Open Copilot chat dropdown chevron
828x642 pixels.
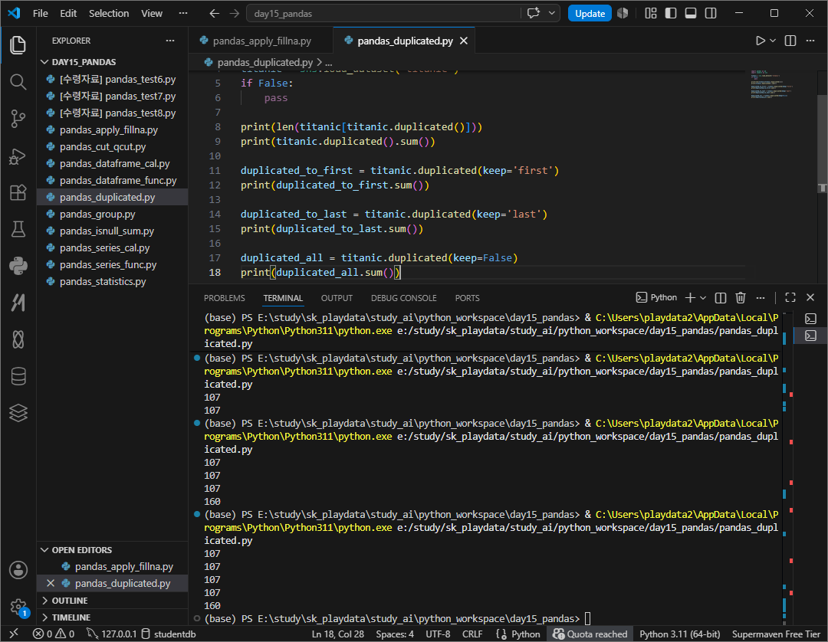[x=552, y=13]
